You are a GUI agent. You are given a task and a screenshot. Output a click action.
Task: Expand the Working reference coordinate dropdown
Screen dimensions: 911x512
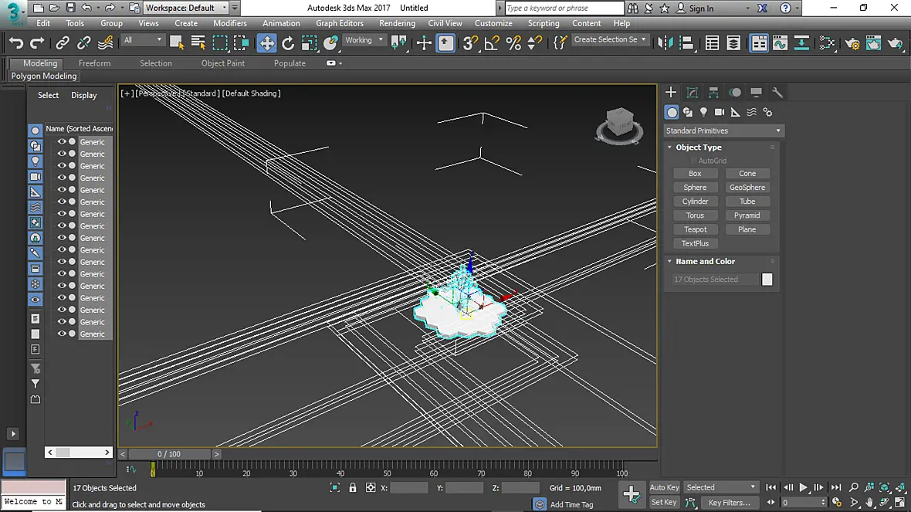coord(364,40)
